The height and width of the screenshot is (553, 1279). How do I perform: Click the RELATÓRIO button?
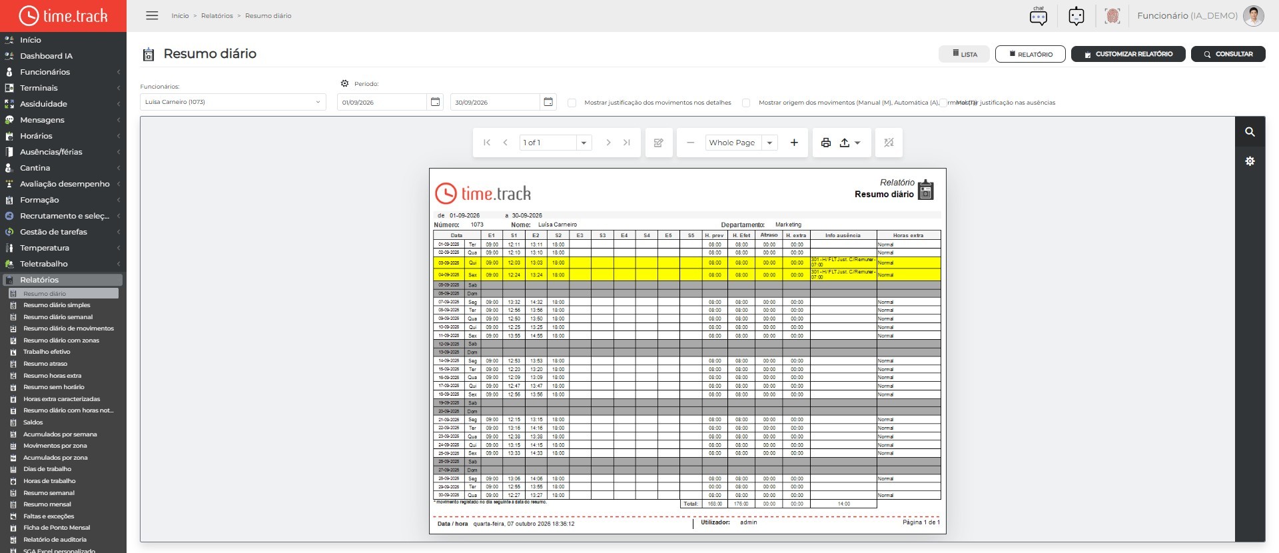pyautogui.click(x=1031, y=54)
